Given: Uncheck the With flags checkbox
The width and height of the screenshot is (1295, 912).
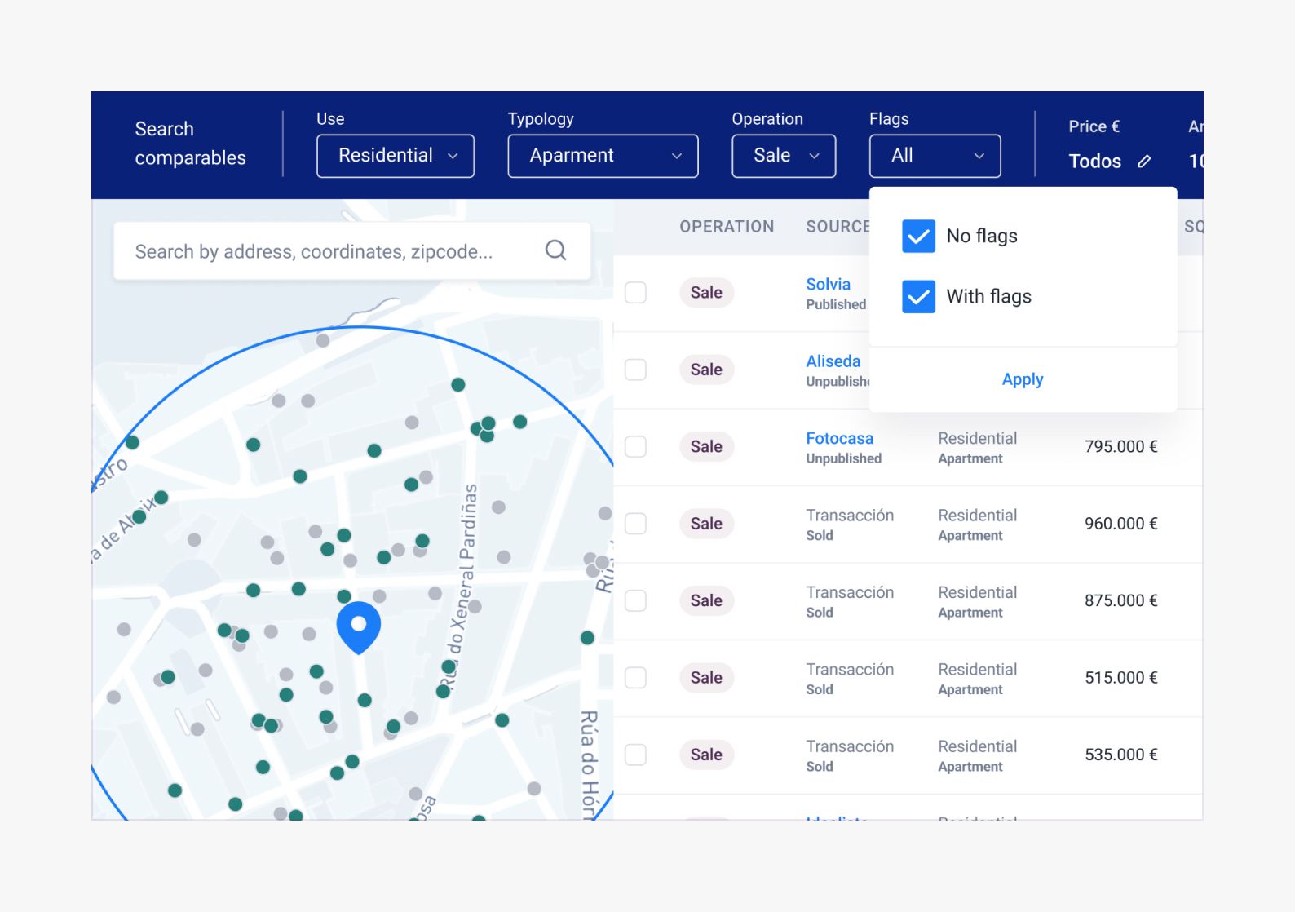Looking at the screenshot, I should [x=918, y=297].
